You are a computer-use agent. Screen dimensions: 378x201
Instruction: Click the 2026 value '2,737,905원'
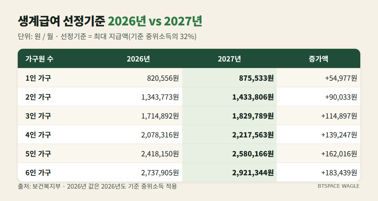pos(160,173)
